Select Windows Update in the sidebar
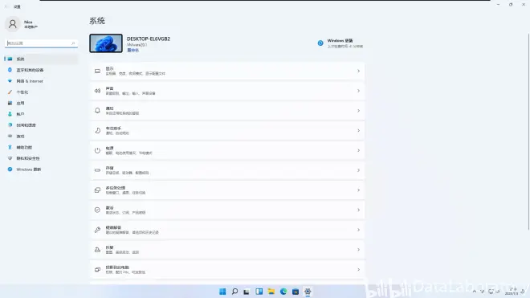Viewport: 530px width, 298px height. 41,169
